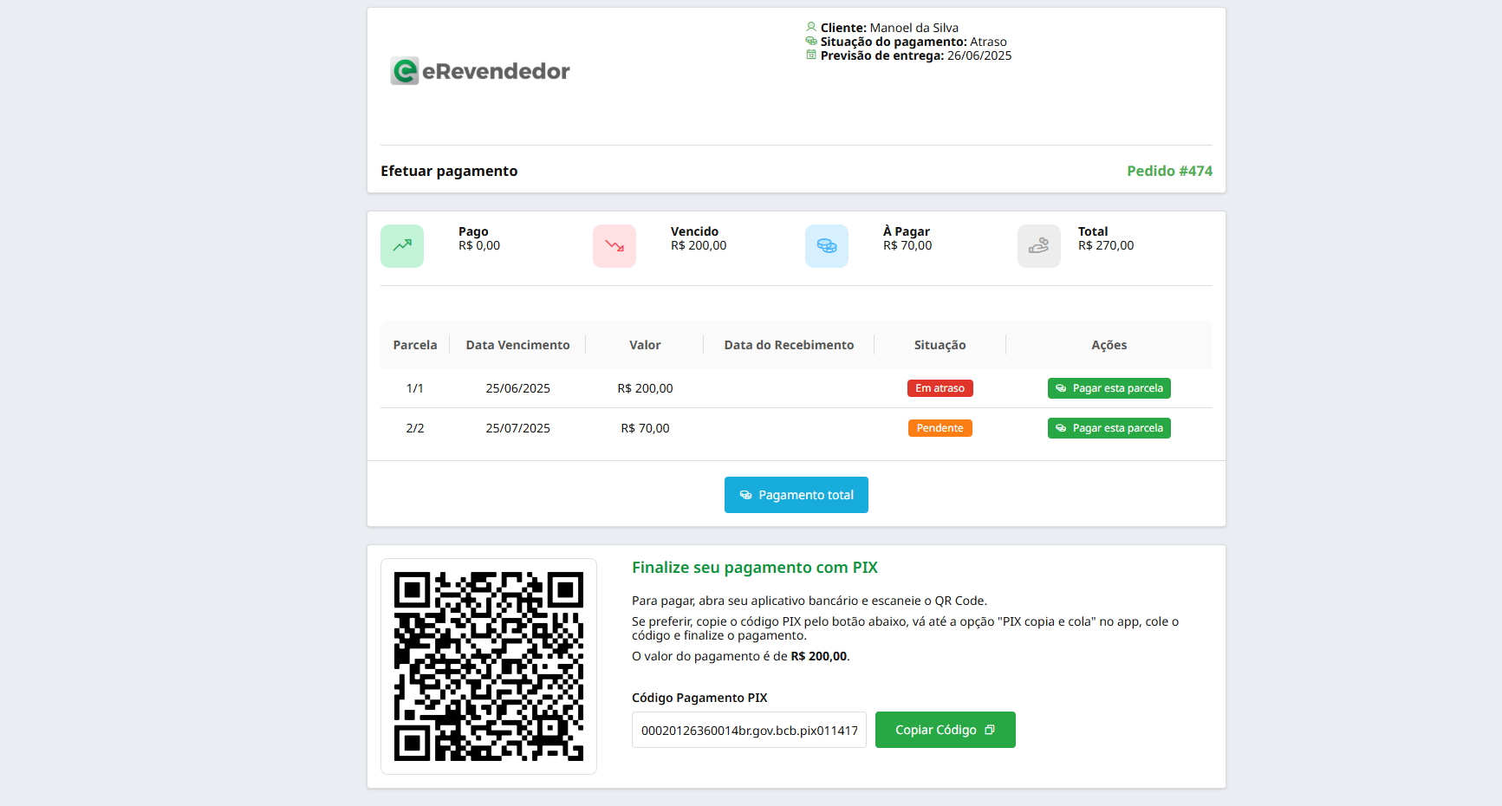This screenshot has height=806, width=1502.
Task: Click the Situação column header
Action: [940, 345]
